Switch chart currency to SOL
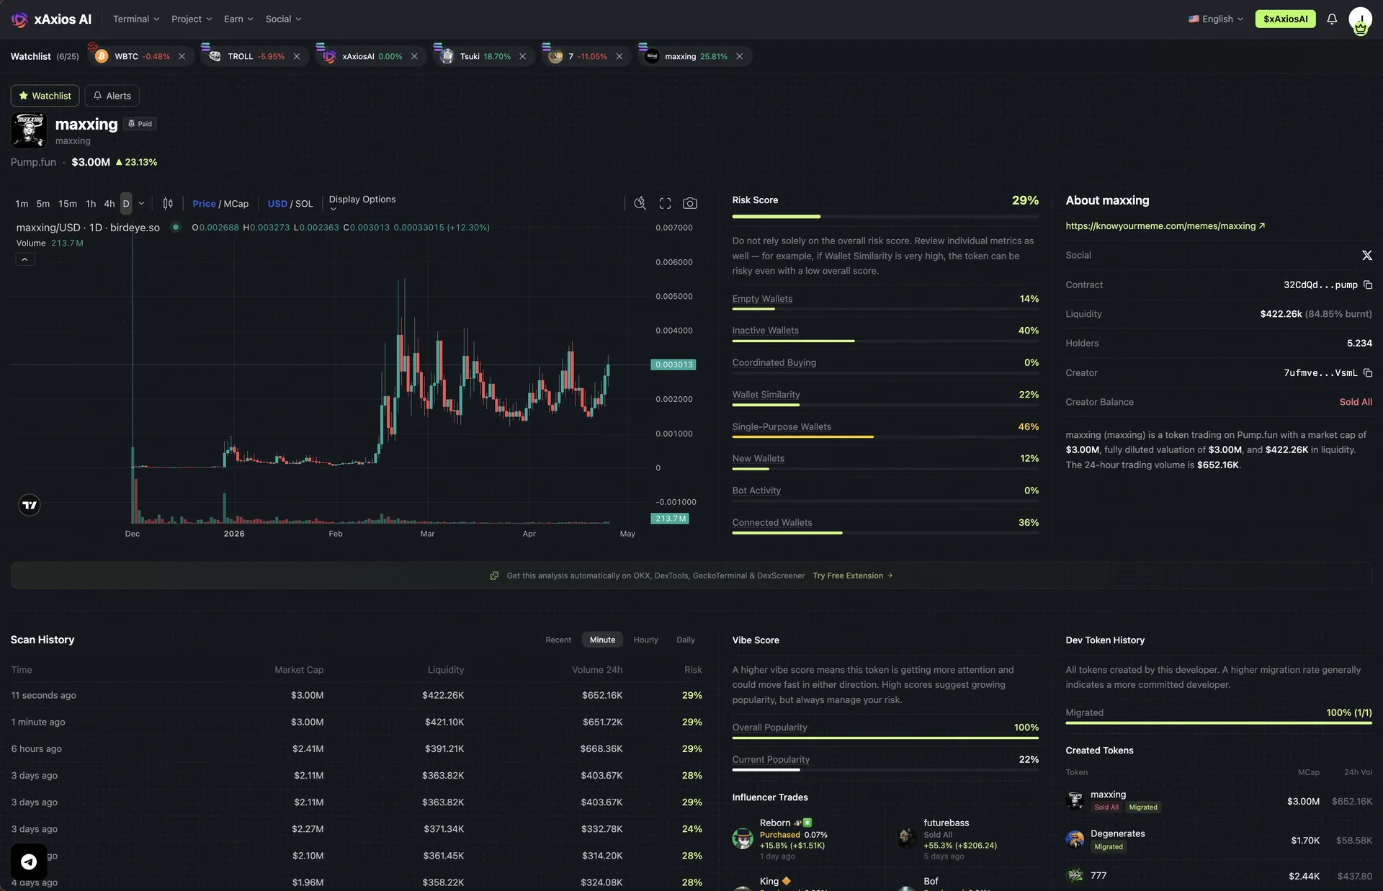Screen dimensions: 1383x891 tap(304, 204)
